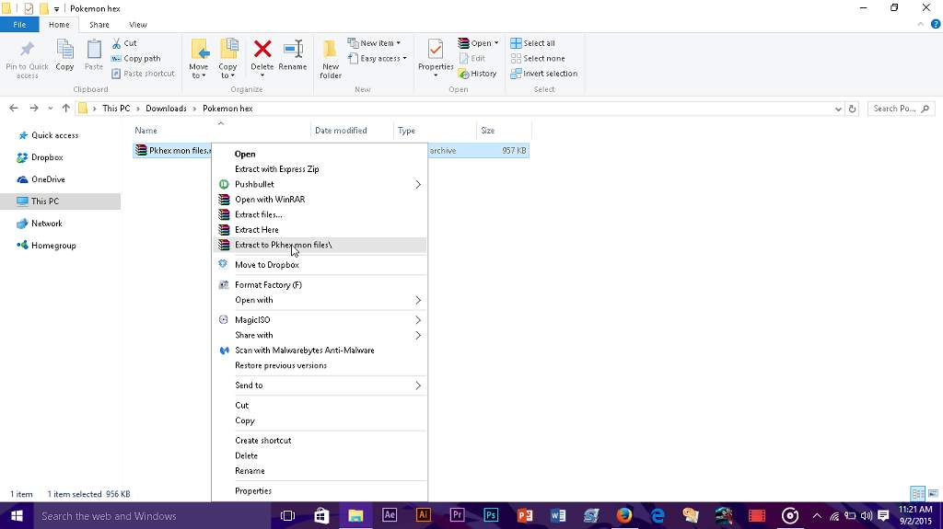Open After Effects from the taskbar
This screenshot has height=529, width=943.
tap(390, 516)
